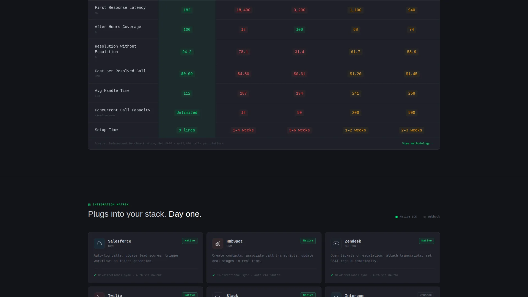Click the Integration Matrix heading icon
528x297 pixels.
point(89,205)
